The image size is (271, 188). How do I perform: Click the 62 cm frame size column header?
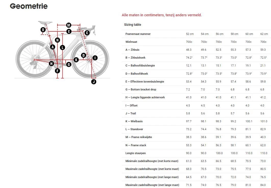click(x=264, y=34)
